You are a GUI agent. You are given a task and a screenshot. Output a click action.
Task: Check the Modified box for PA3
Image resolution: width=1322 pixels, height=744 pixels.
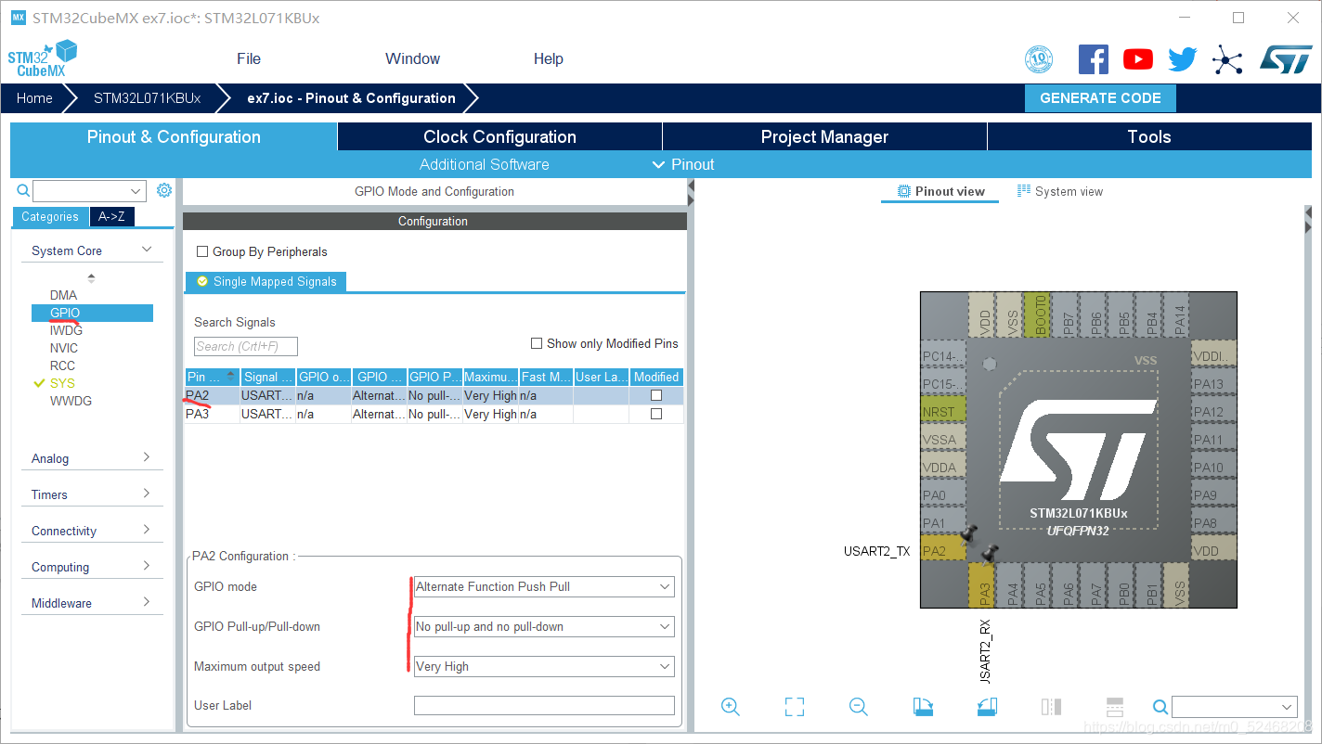coord(656,414)
